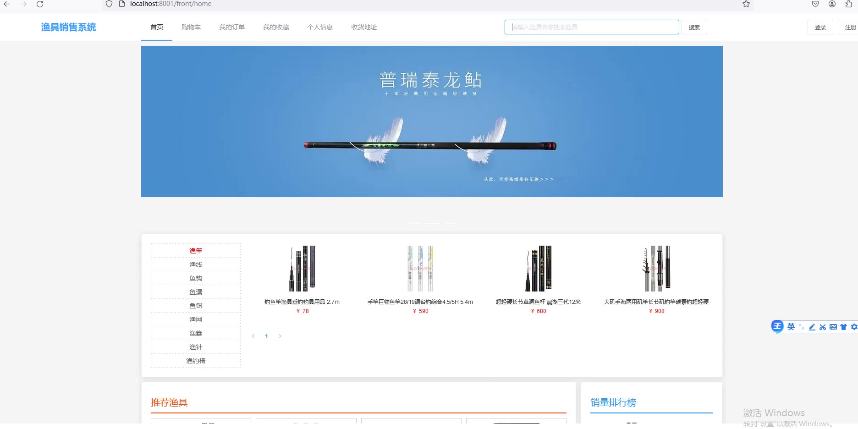Viewport: 858px width, 429px height.
Task: Click the page info icon in address bar
Action: pos(122,4)
